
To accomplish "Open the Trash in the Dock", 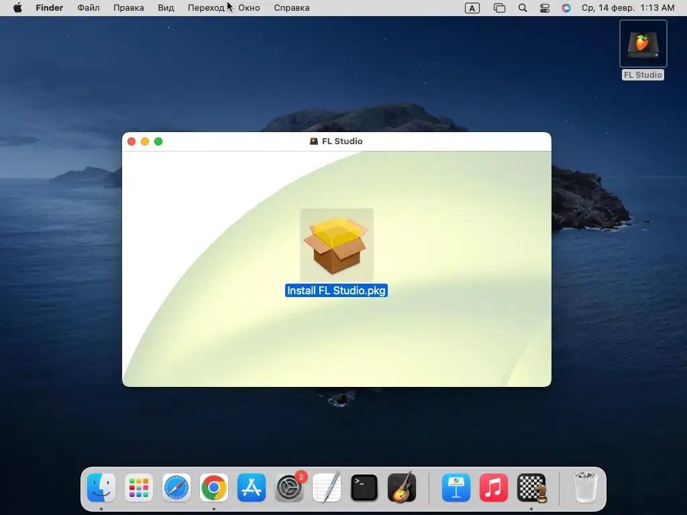I will click(x=585, y=488).
